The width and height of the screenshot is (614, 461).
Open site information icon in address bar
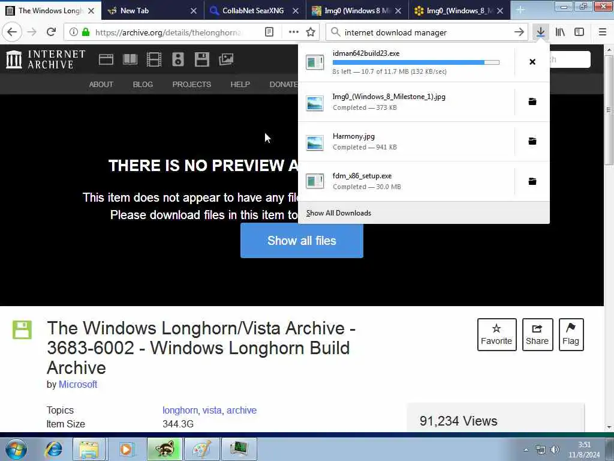tap(74, 32)
